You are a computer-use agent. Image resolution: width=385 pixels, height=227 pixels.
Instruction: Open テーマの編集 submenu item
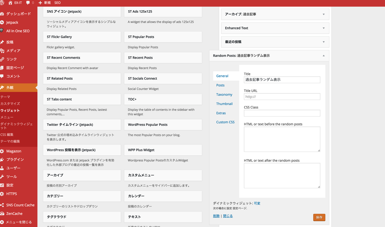click(x=10, y=141)
